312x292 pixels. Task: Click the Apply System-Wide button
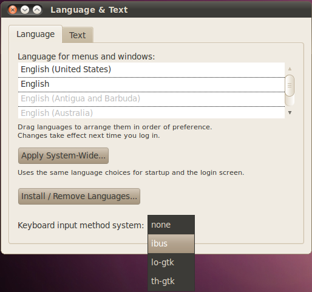point(63,155)
